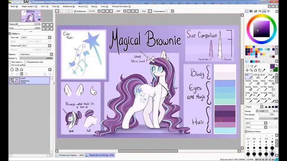This screenshot has width=287, height=161.
Task: Toggle selection source checkbox
Action: (10, 65)
